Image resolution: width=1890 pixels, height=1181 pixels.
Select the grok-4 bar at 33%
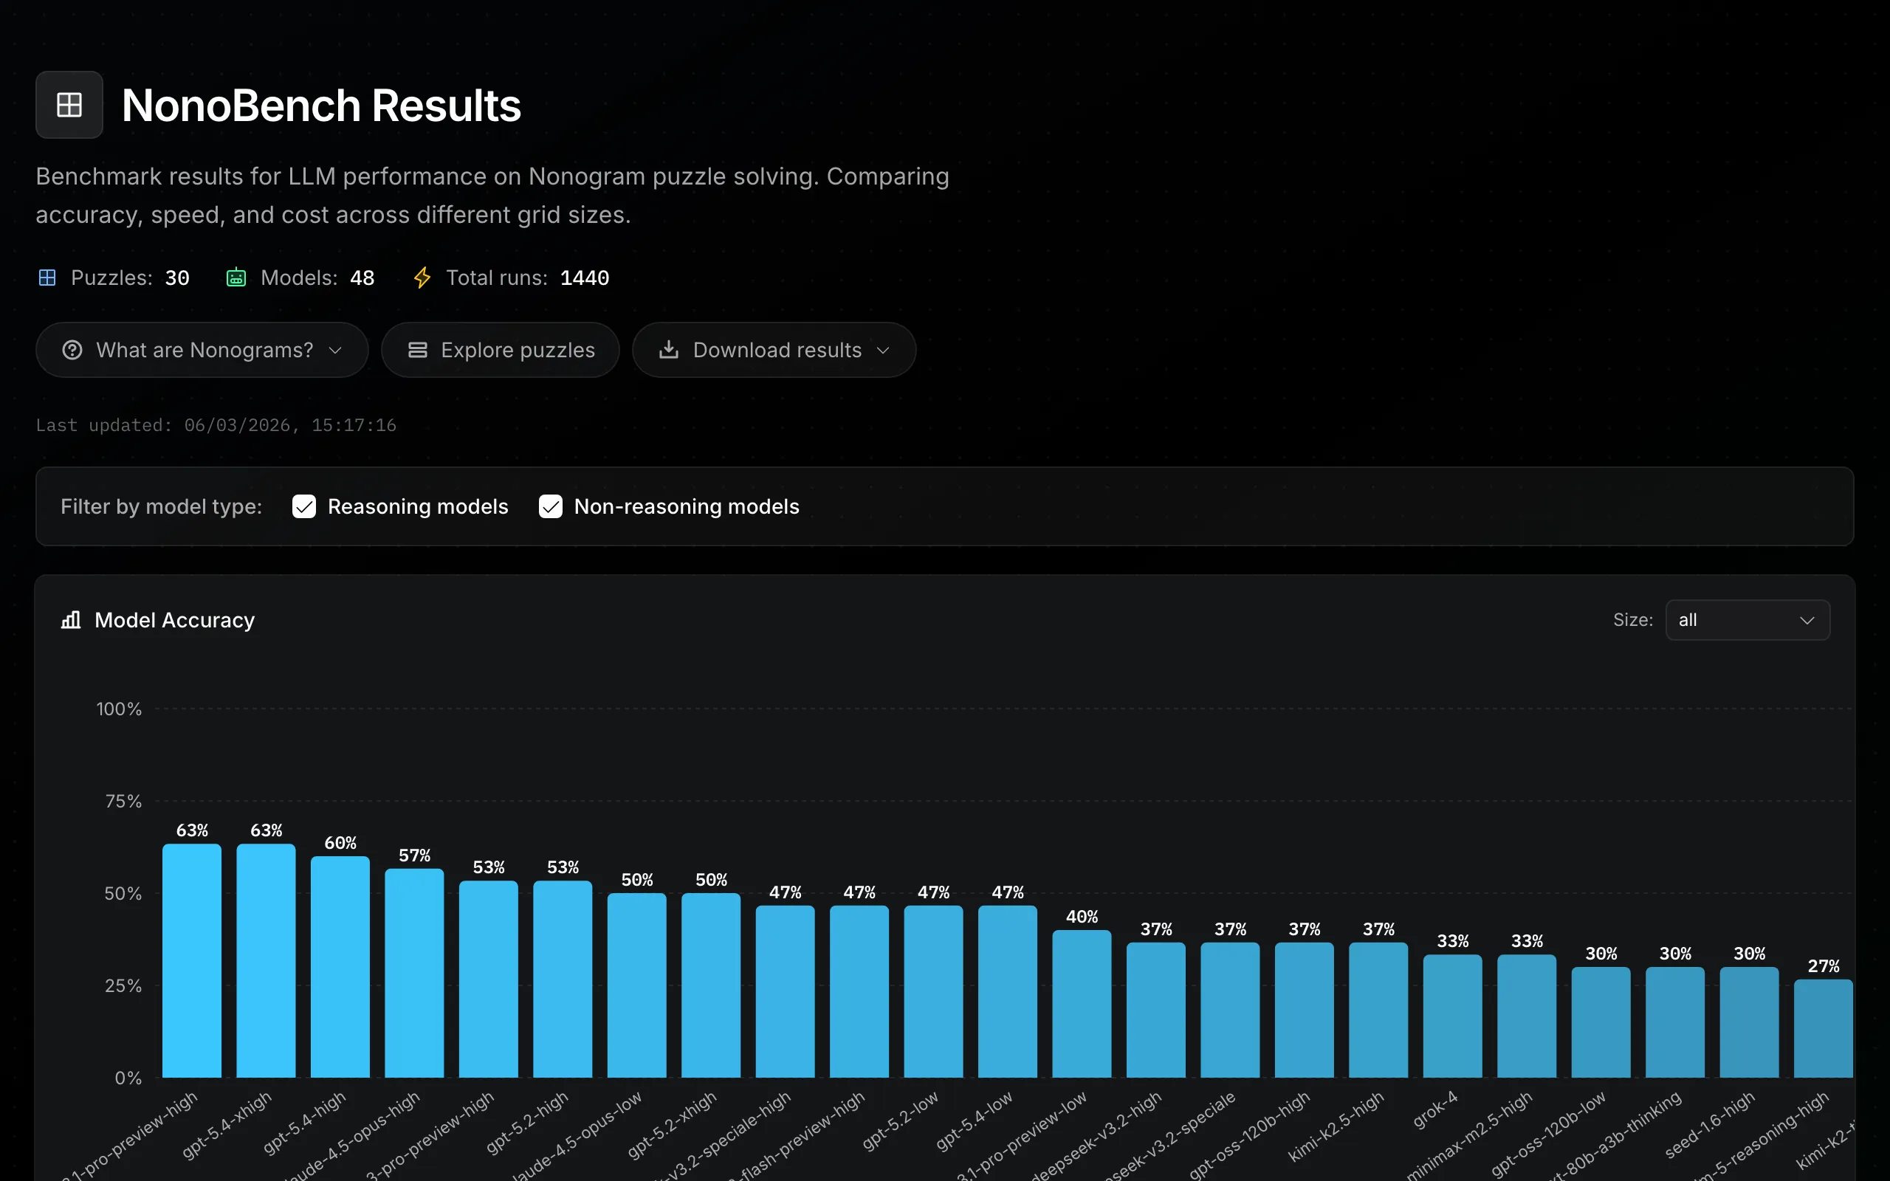[1454, 1016]
